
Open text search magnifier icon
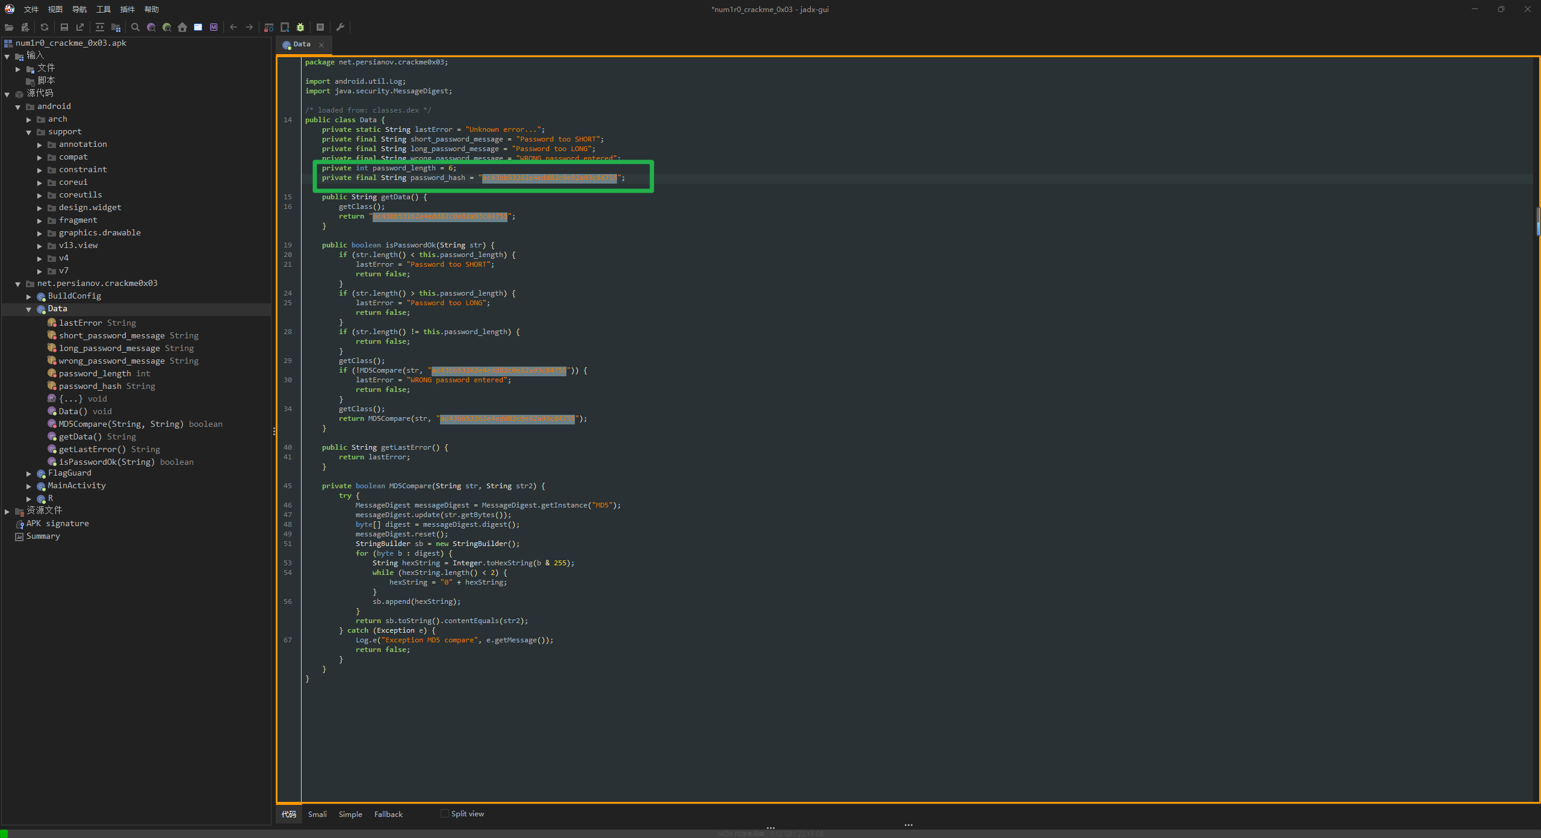[135, 27]
